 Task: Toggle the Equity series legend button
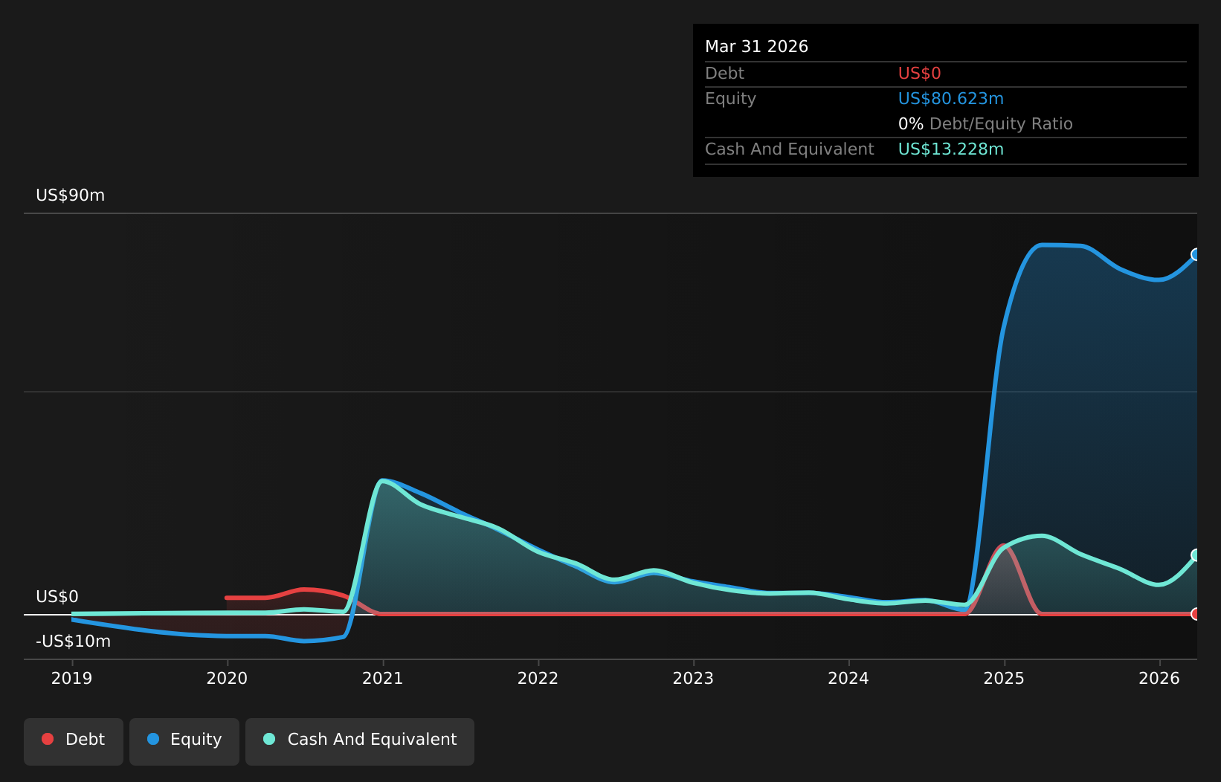(184, 741)
